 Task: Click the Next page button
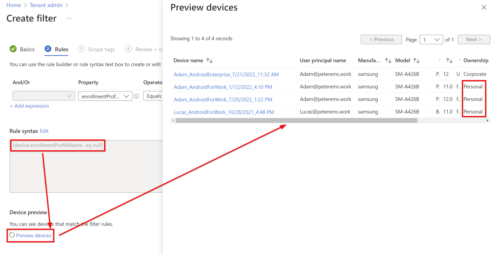[474, 40]
